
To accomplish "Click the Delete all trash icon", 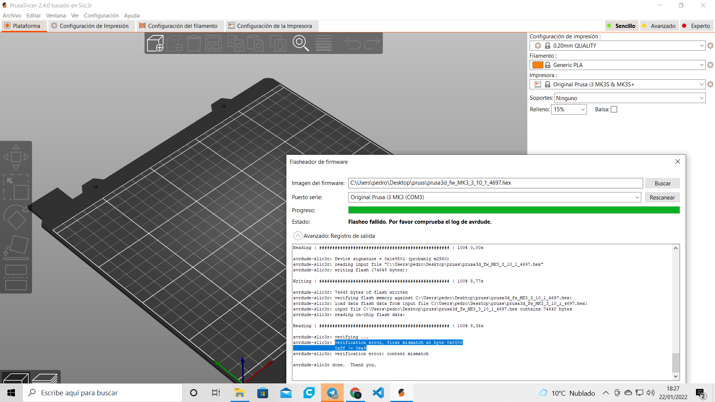I will coord(194,43).
